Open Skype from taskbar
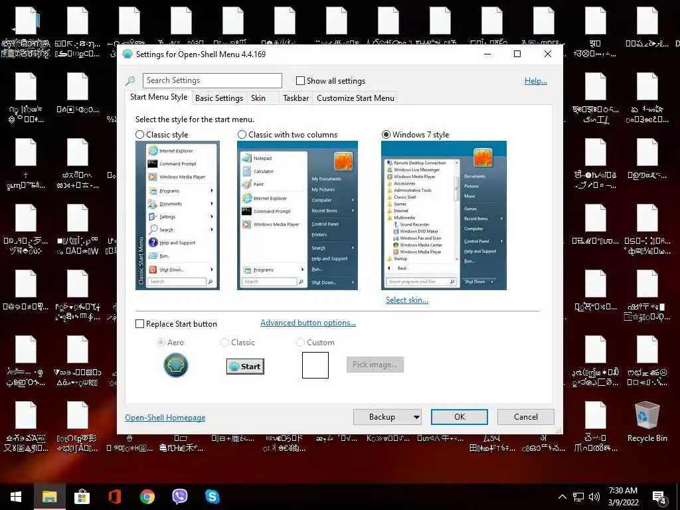680x510 pixels. [212, 497]
